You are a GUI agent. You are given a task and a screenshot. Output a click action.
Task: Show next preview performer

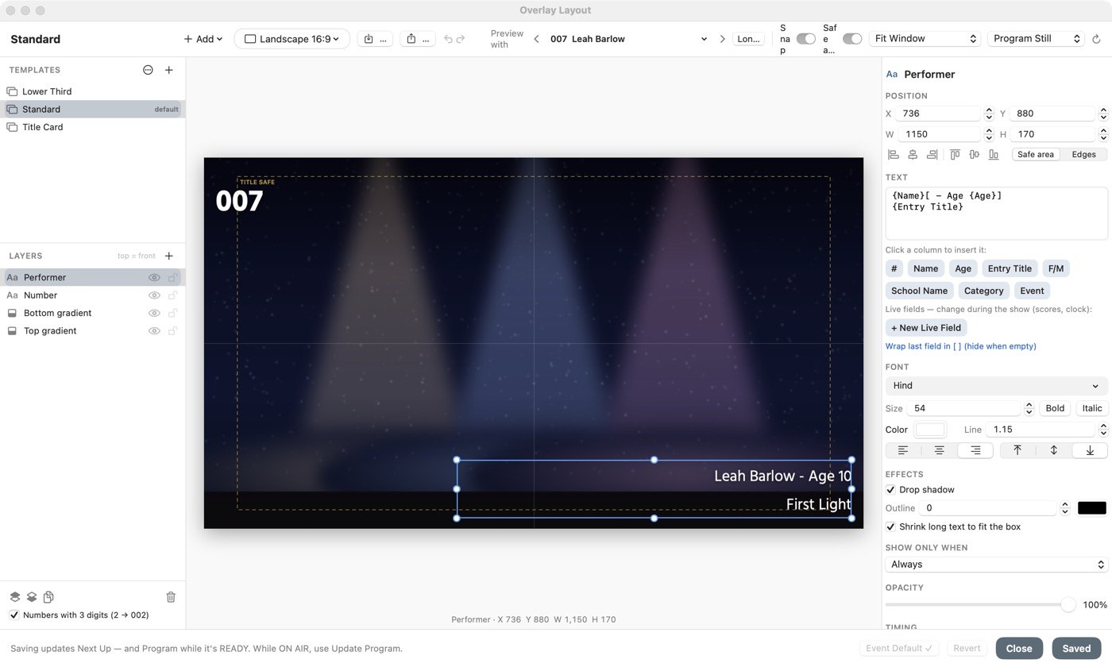coord(722,39)
